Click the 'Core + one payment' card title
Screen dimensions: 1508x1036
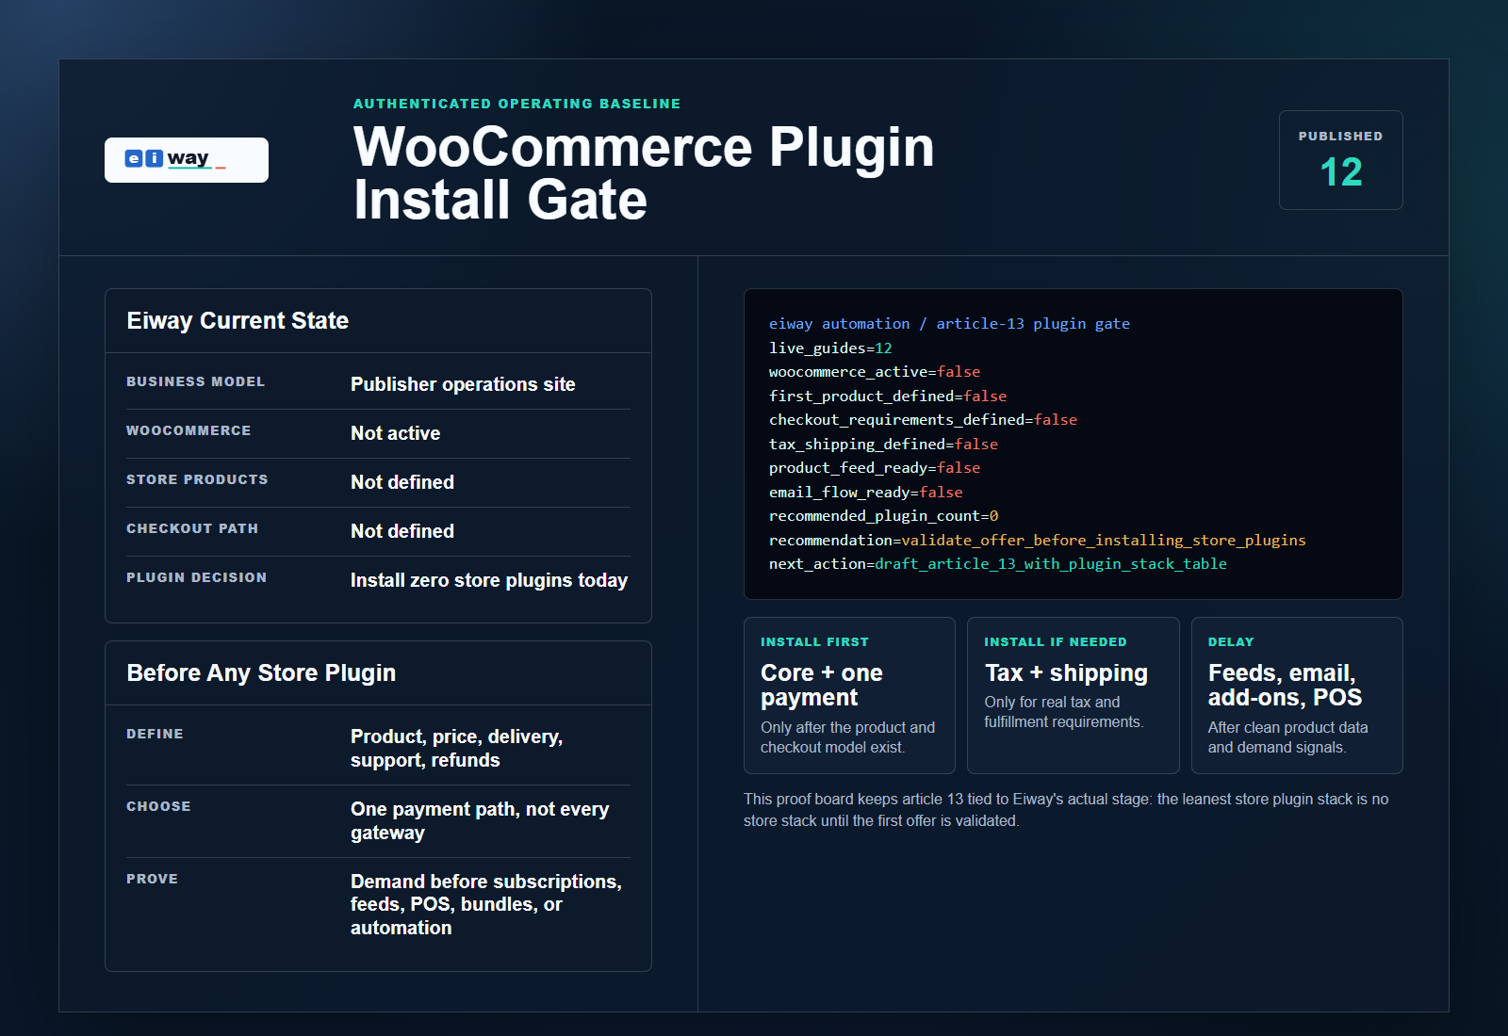pyautogui.click(x=822, y=686)
